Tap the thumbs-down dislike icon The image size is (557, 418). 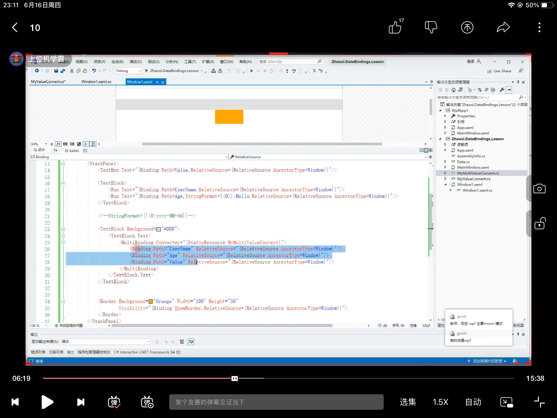pos(431,27)
